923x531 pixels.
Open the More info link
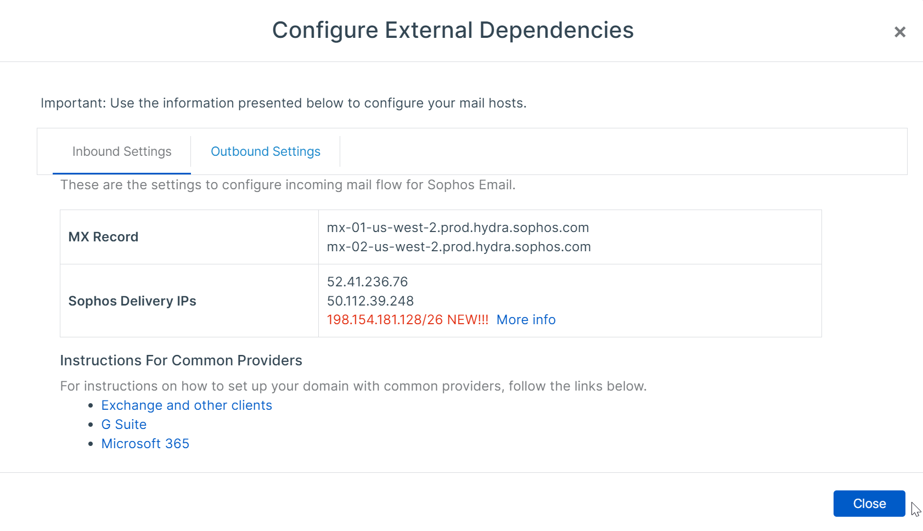coord(526,320)
